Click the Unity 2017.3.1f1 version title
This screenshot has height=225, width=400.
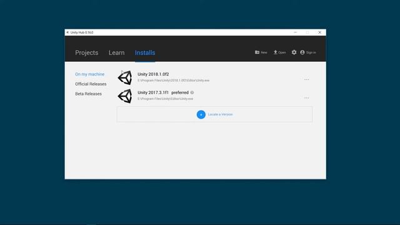click(x=153, y=92)
